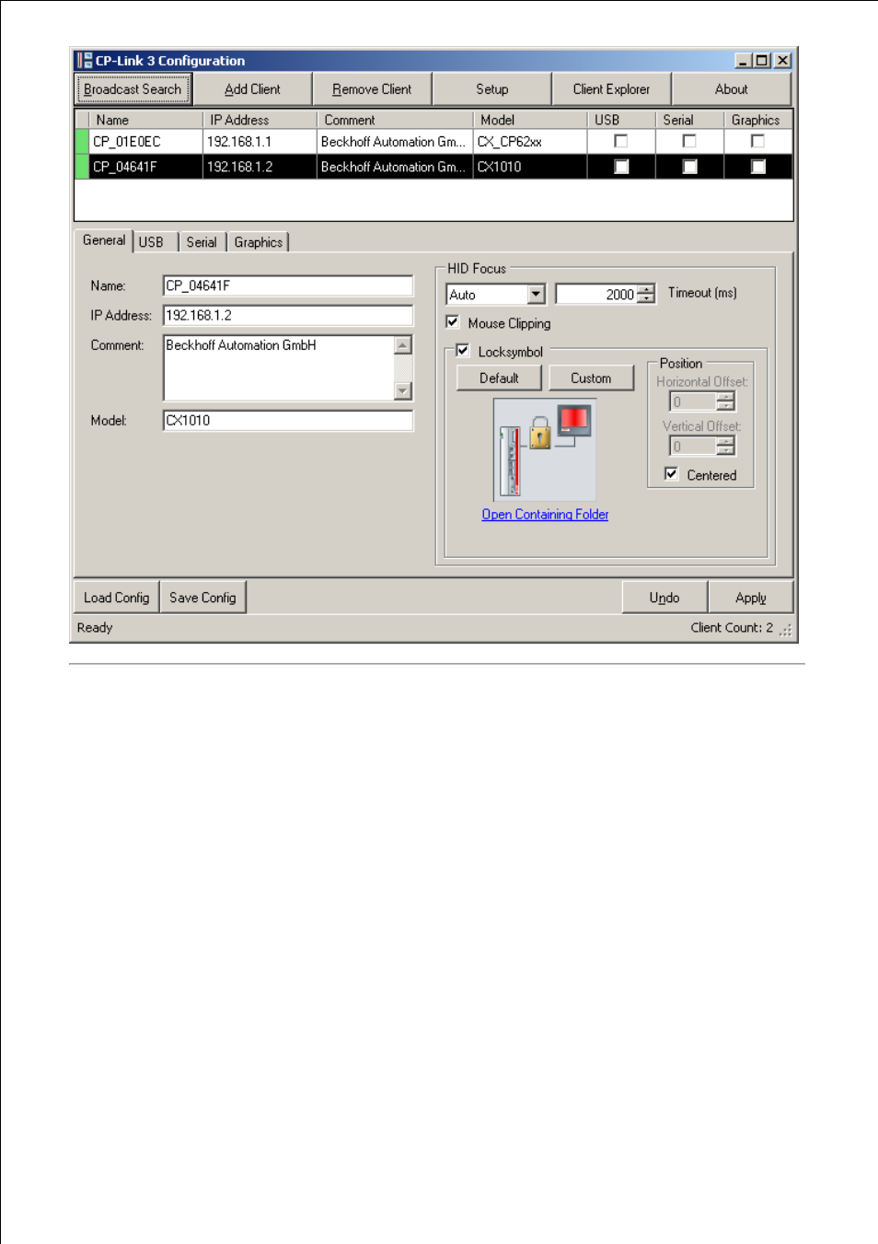This screenshot has width=878, height=1244.
Task: Decrease the Timeout value with down arrow
Action: point(646,299)
